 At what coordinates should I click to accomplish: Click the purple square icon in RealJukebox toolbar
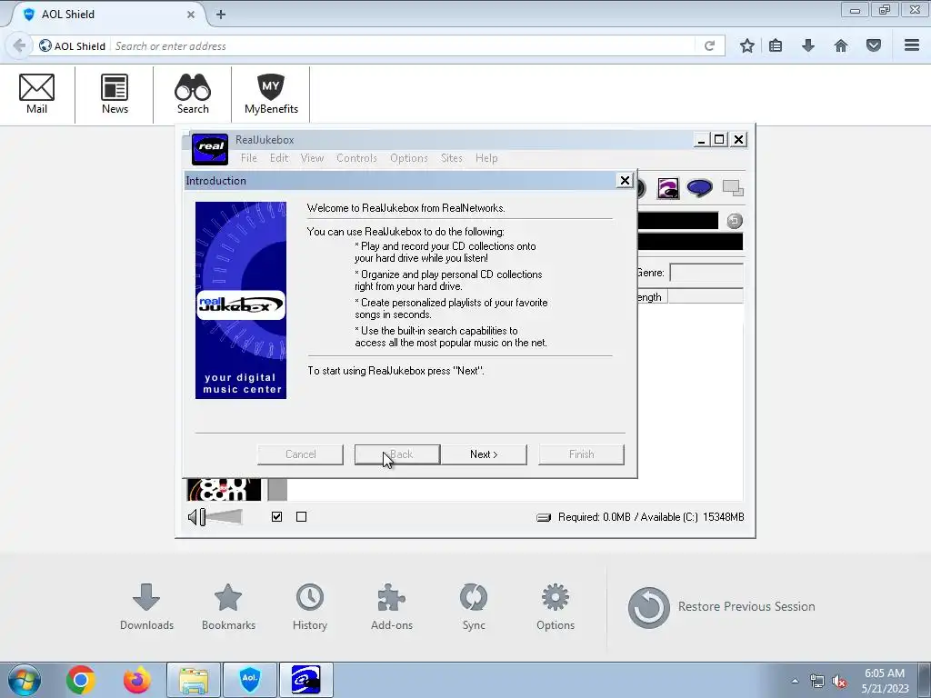(x=668, y=188)
